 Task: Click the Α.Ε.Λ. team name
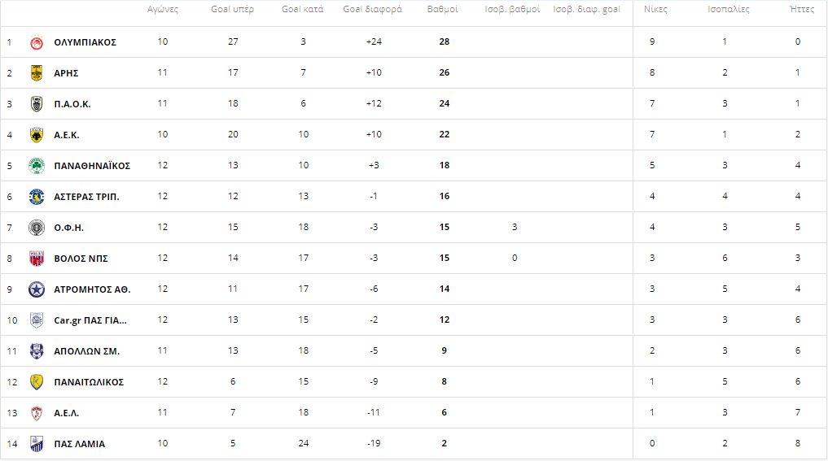tap(67, 413)
